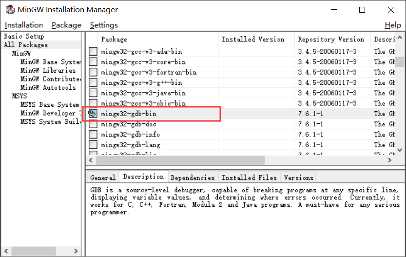The image size is (406, 257).
Task: Tick the checkbox for mingw32-gcc-v3-java-bin
Action: (x=93, y=93)
